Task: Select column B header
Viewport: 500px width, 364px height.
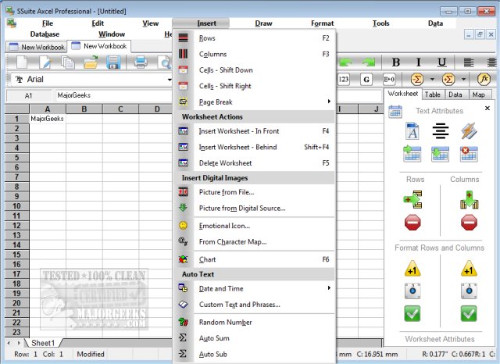Action: (x=84, y=109)
